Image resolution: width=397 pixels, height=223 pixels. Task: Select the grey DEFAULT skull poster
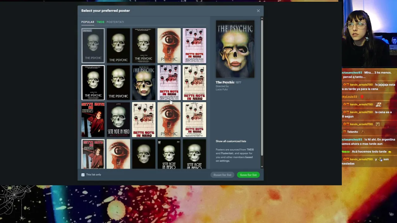(93, 46)
